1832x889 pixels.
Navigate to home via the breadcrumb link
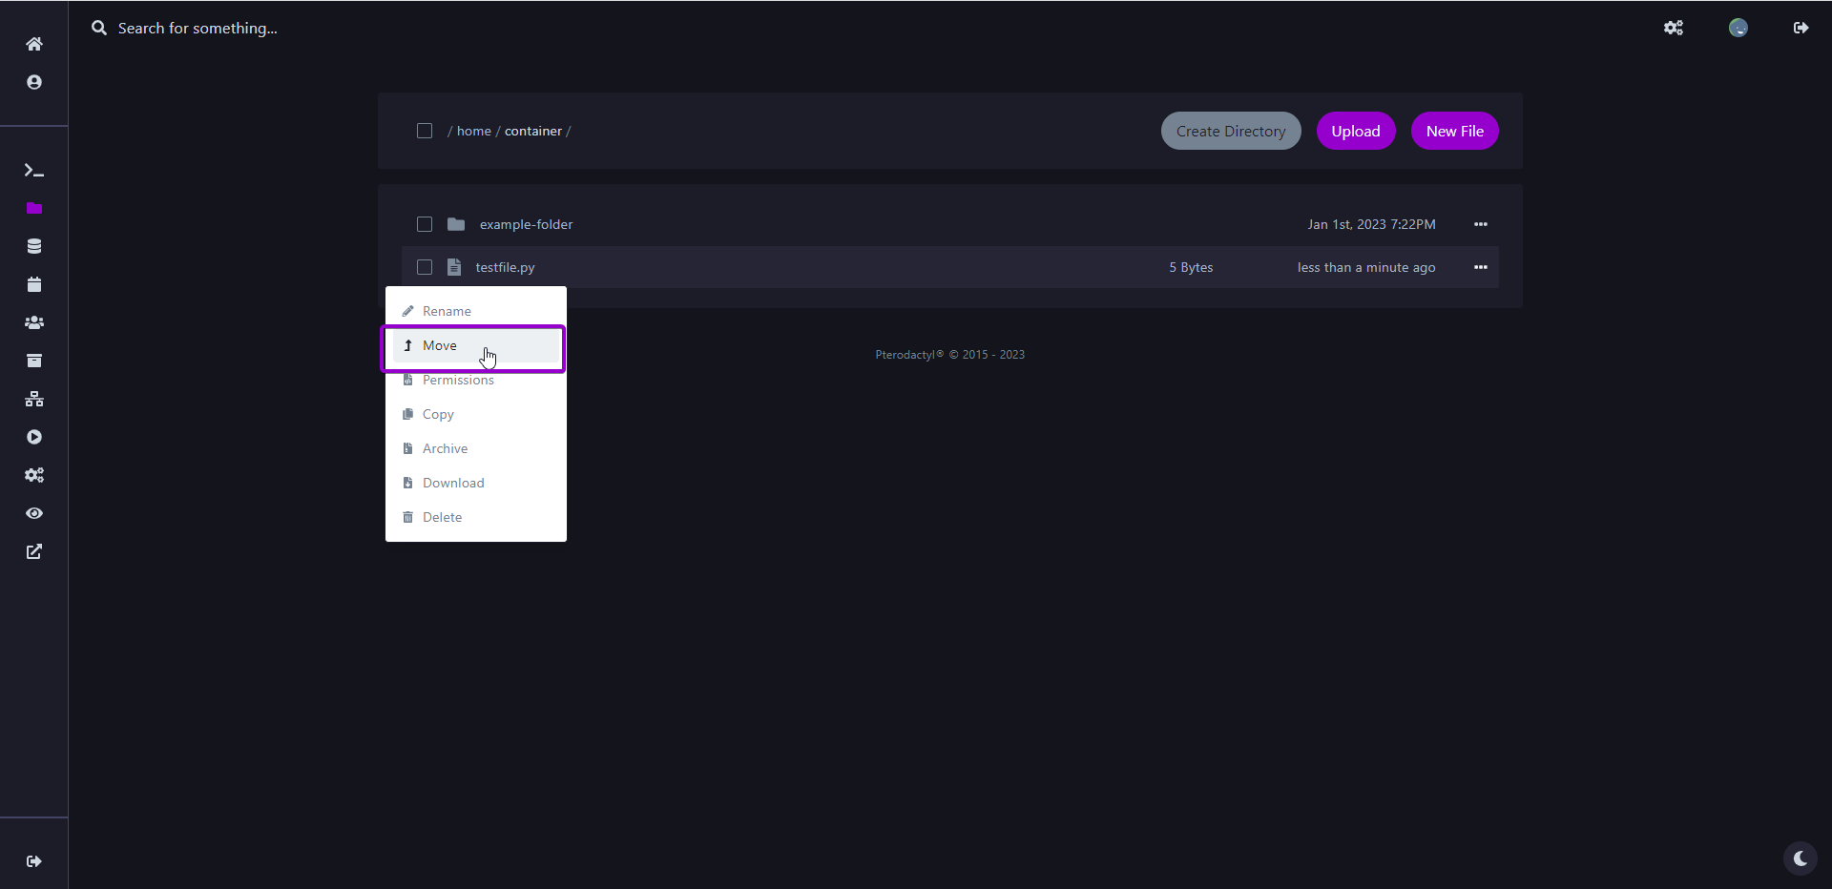[473, 131]
